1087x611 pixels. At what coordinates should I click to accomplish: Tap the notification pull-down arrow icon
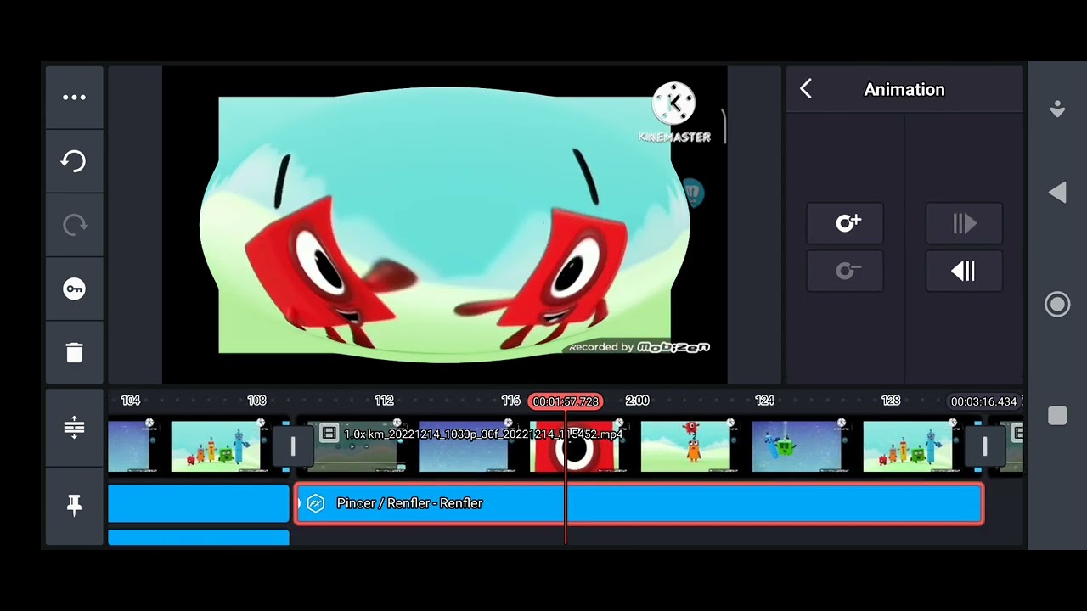1057,109
